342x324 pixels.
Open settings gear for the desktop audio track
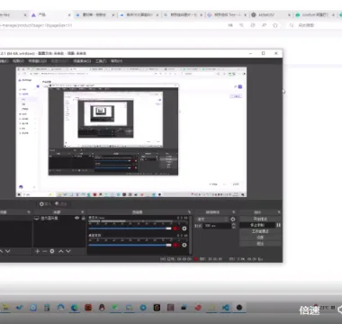(184, 229)
